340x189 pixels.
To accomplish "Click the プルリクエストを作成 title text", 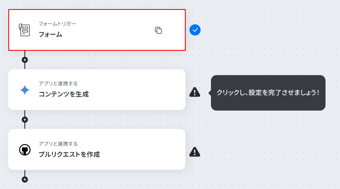I will pyautogui.click(x=69, y=154).
